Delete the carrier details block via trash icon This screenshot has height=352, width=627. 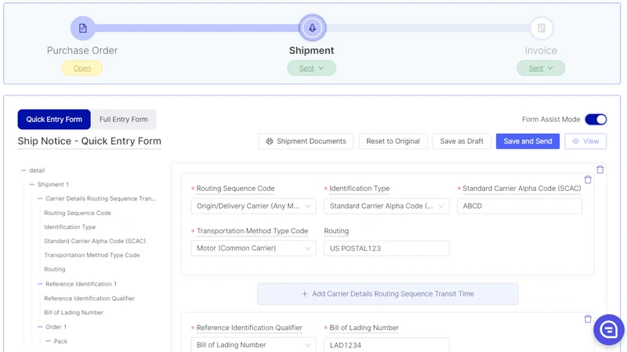(x=588, y=180)
